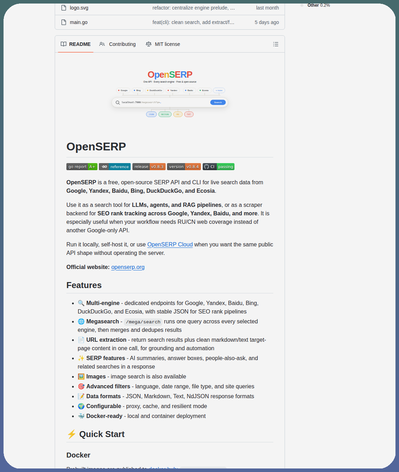
Task: Click the target emoji beside Advanced filters
Action: (x=81, y=386)
